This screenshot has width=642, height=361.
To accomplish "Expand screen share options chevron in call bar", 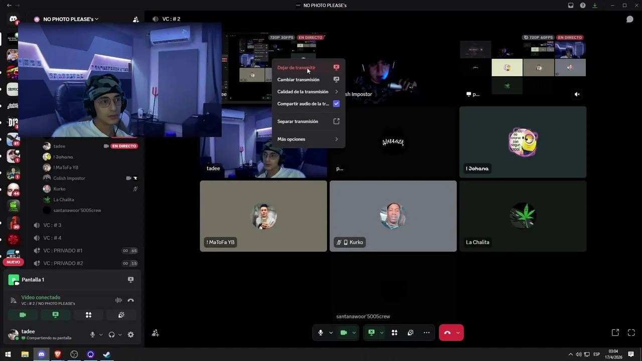I will coord(381,332).
